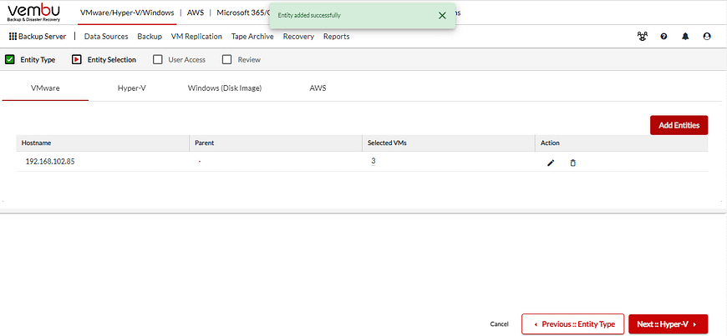This screenshot has height=336, width=727.
Task: Edit the 192.168.102.85 entity with pencil icon
Action: (x=551, y=163)
